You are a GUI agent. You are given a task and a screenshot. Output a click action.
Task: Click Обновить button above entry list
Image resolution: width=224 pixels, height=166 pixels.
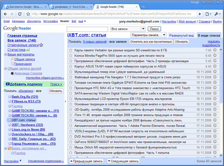[x=181, y=41]
